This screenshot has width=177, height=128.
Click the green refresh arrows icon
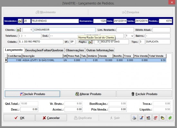click(170, 118)
